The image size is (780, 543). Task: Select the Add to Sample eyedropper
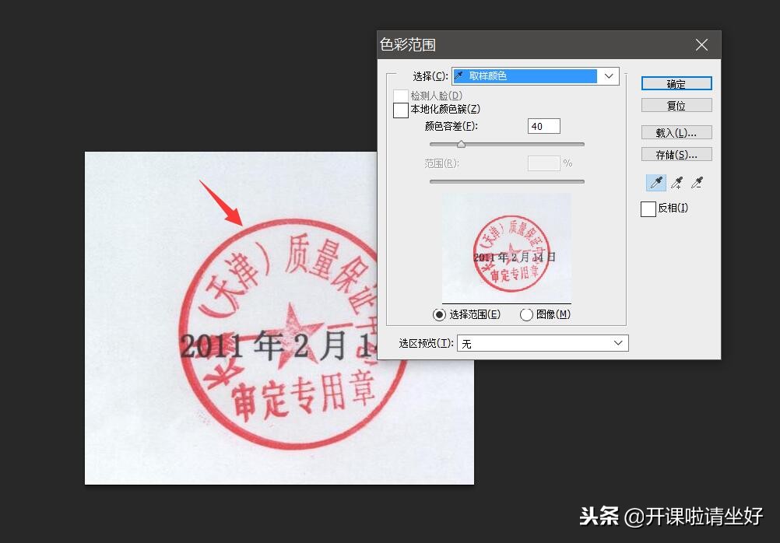[676, 182]
